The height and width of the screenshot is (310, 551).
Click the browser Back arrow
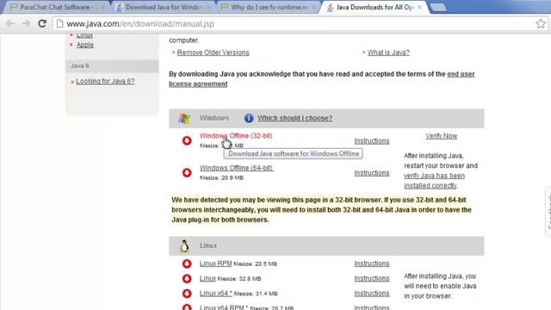[9, 23]
